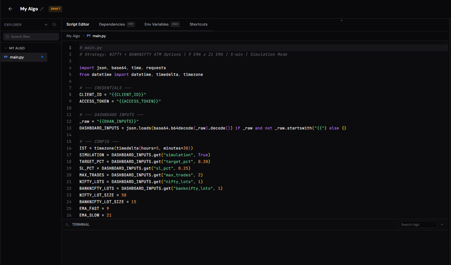Click the MAX_TRADES config line
The image size is (451, 265).
click(x=141, y=175)
